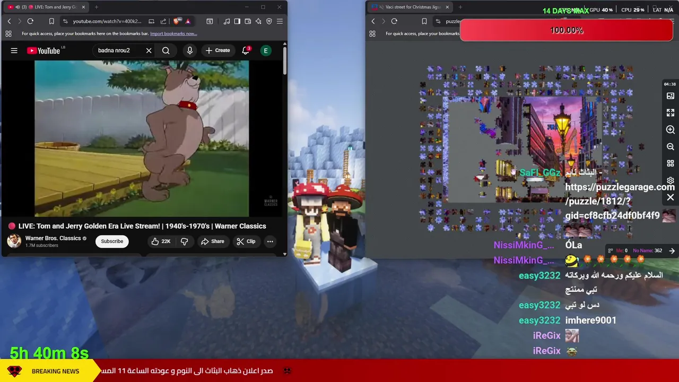Open more actions three-dot menu under video
This screenshot has width=679, height=382.
click(270, 241)
